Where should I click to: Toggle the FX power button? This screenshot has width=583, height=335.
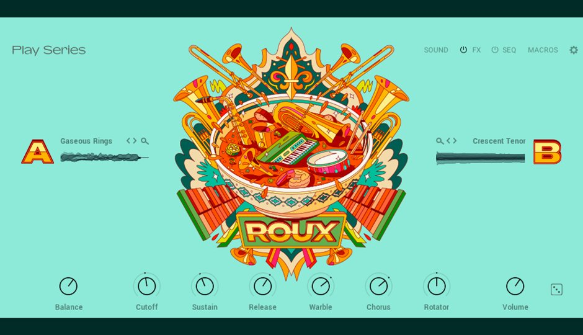coord(463,50)
